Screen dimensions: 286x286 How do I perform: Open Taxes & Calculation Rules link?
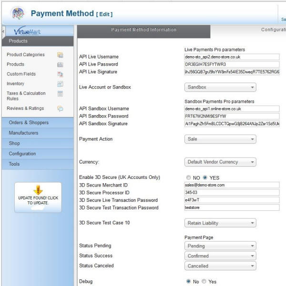point(26,96)
